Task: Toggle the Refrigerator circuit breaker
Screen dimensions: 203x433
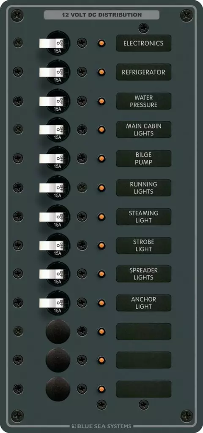Action: (x=55, y=72)
